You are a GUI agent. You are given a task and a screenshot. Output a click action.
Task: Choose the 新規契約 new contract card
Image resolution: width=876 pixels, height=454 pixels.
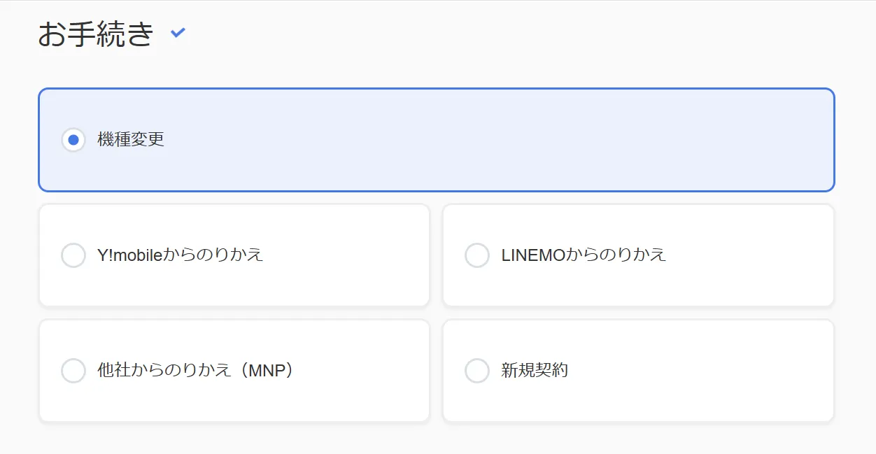(x=639, y=371)
